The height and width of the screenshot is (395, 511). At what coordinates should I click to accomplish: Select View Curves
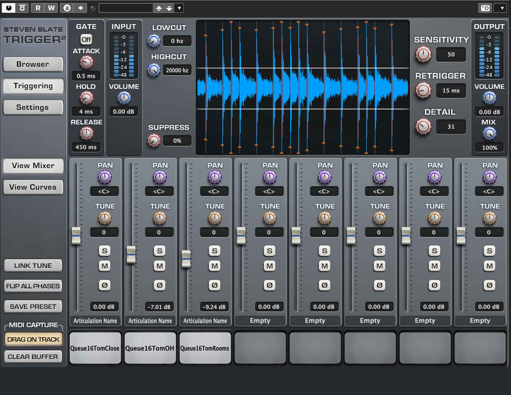[x=33, y=187]
